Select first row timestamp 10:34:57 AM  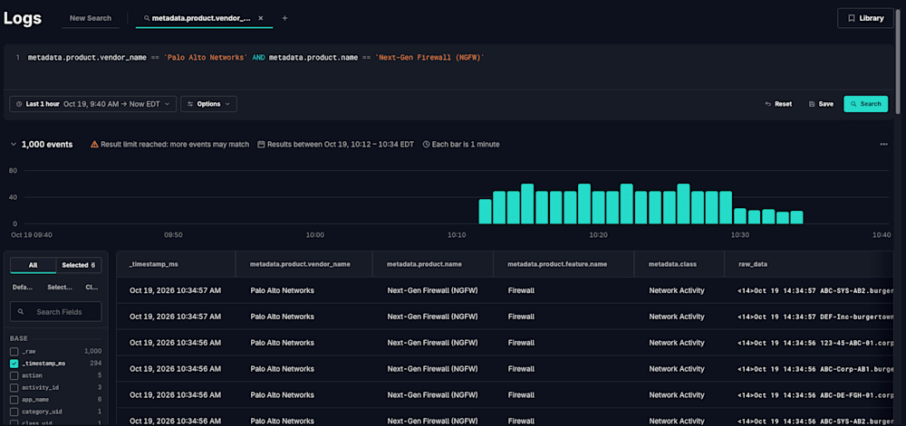[x=175, y=290]
